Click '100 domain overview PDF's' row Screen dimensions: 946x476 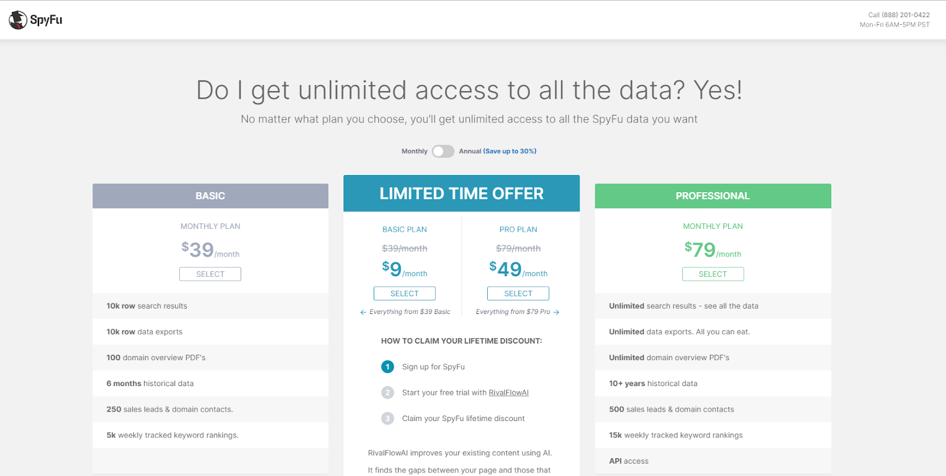pos(210,358)
